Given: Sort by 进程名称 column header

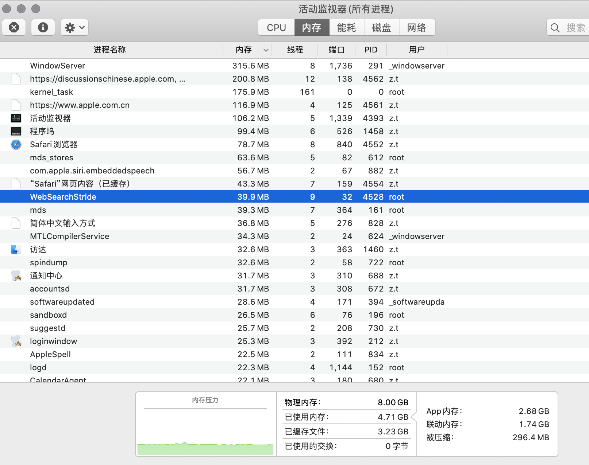Looking at the screenshot, I should (109, 50).
